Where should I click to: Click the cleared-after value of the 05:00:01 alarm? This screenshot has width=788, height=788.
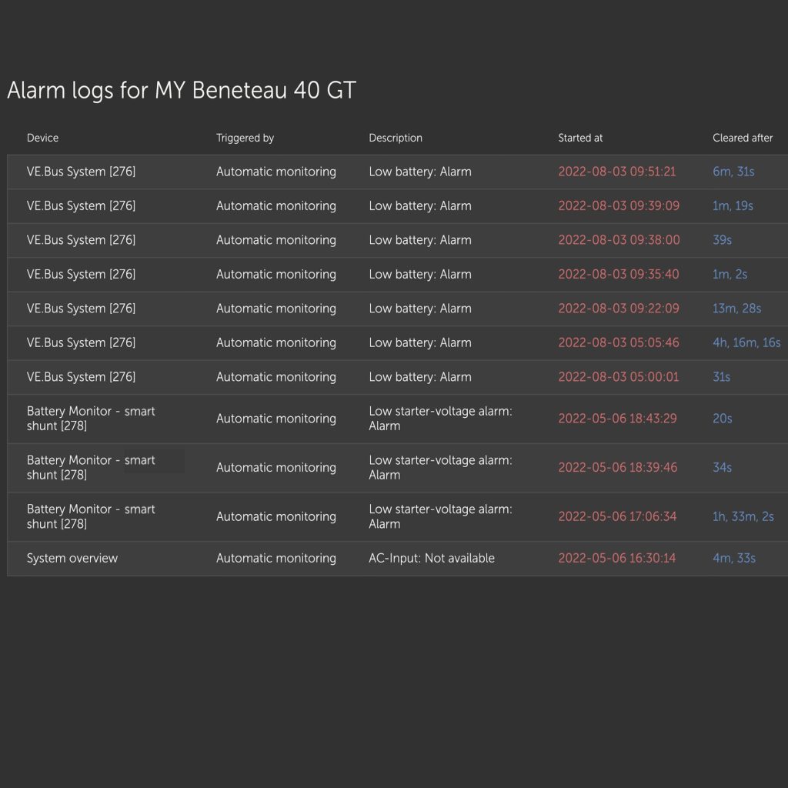pos(722,377)
